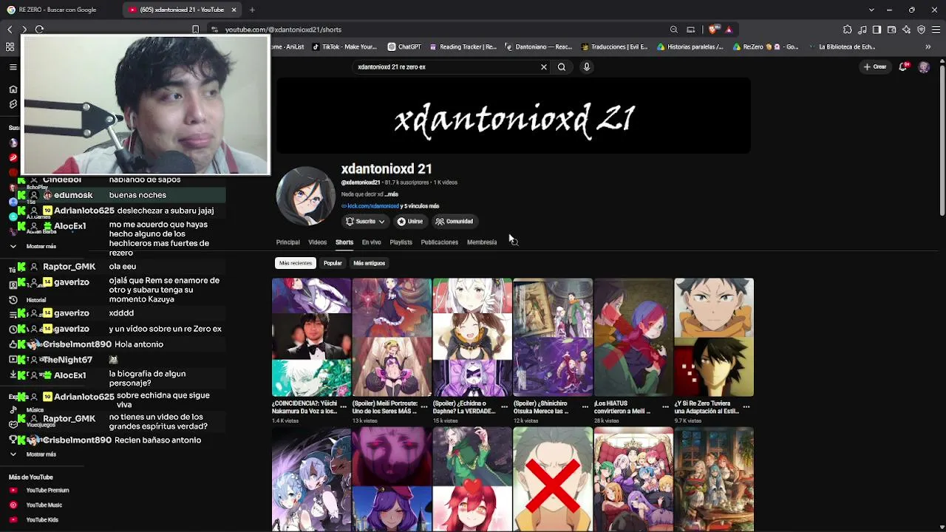This screenshot has width=946, height=532.
Task: Open a new browser tab
Action: click(x=252, y=10)
